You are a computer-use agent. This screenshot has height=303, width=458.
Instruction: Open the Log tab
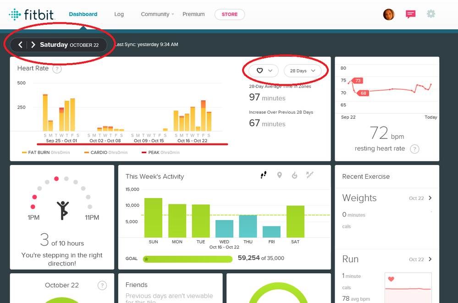coord(119,14)
